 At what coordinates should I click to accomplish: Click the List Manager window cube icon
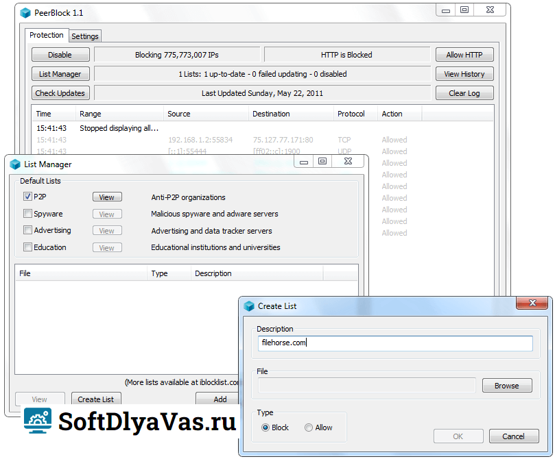[15, 164]
